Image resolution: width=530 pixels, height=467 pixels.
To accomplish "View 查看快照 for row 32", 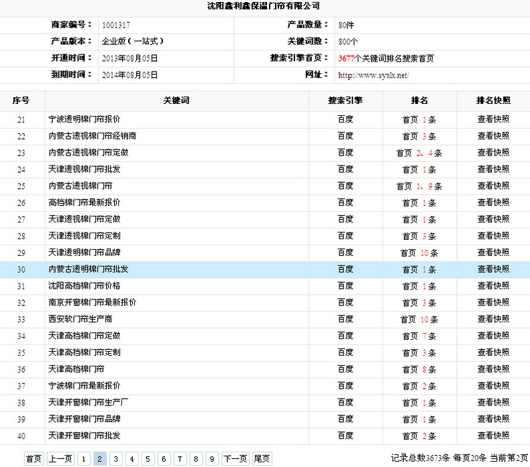I will tap(493, 303).
